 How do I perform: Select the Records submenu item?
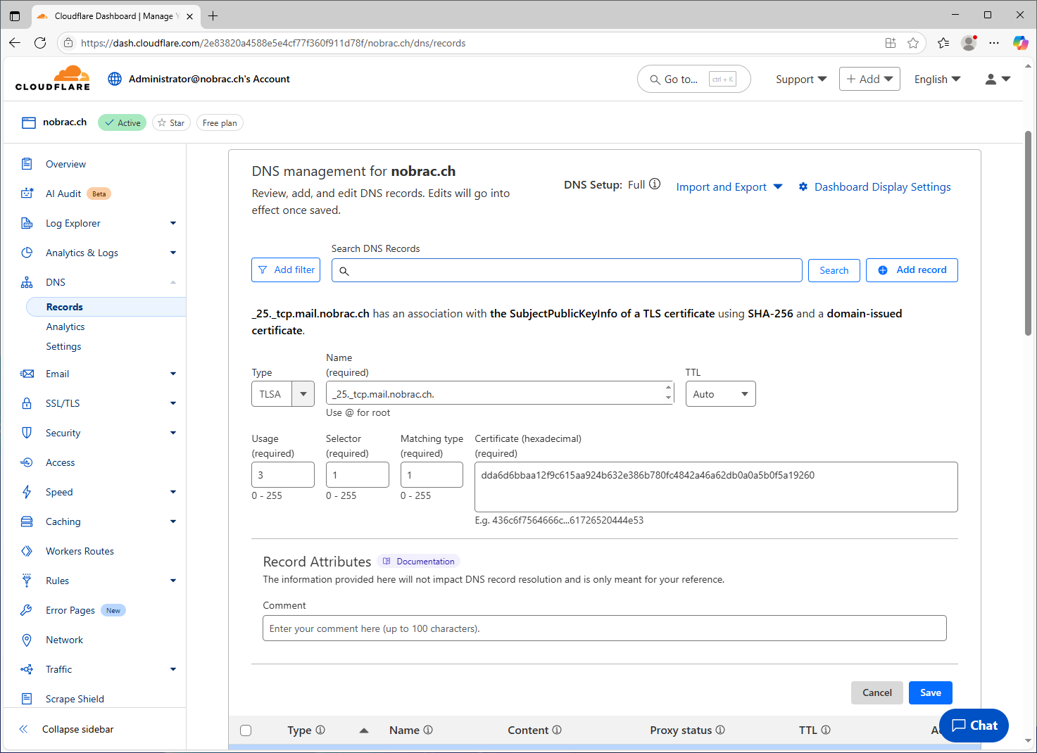pos(106,307)
